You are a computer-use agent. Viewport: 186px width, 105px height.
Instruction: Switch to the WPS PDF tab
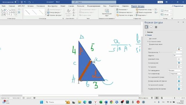click(x=21, y=6)
